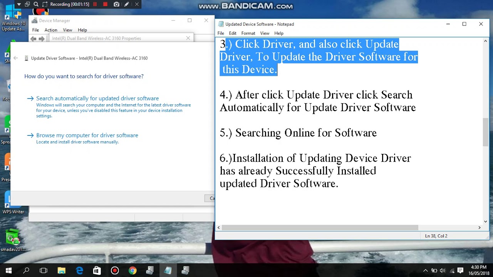Maximize the Notepad window
The width and height of the screenshot is (493, 277).
464,24
